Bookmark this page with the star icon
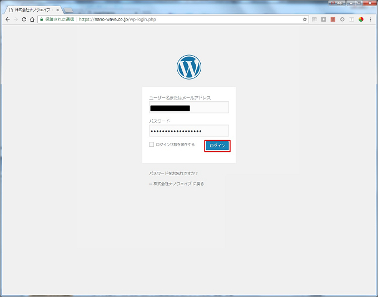Viewport: 378px width, 297px height. [x=305, y=19]
